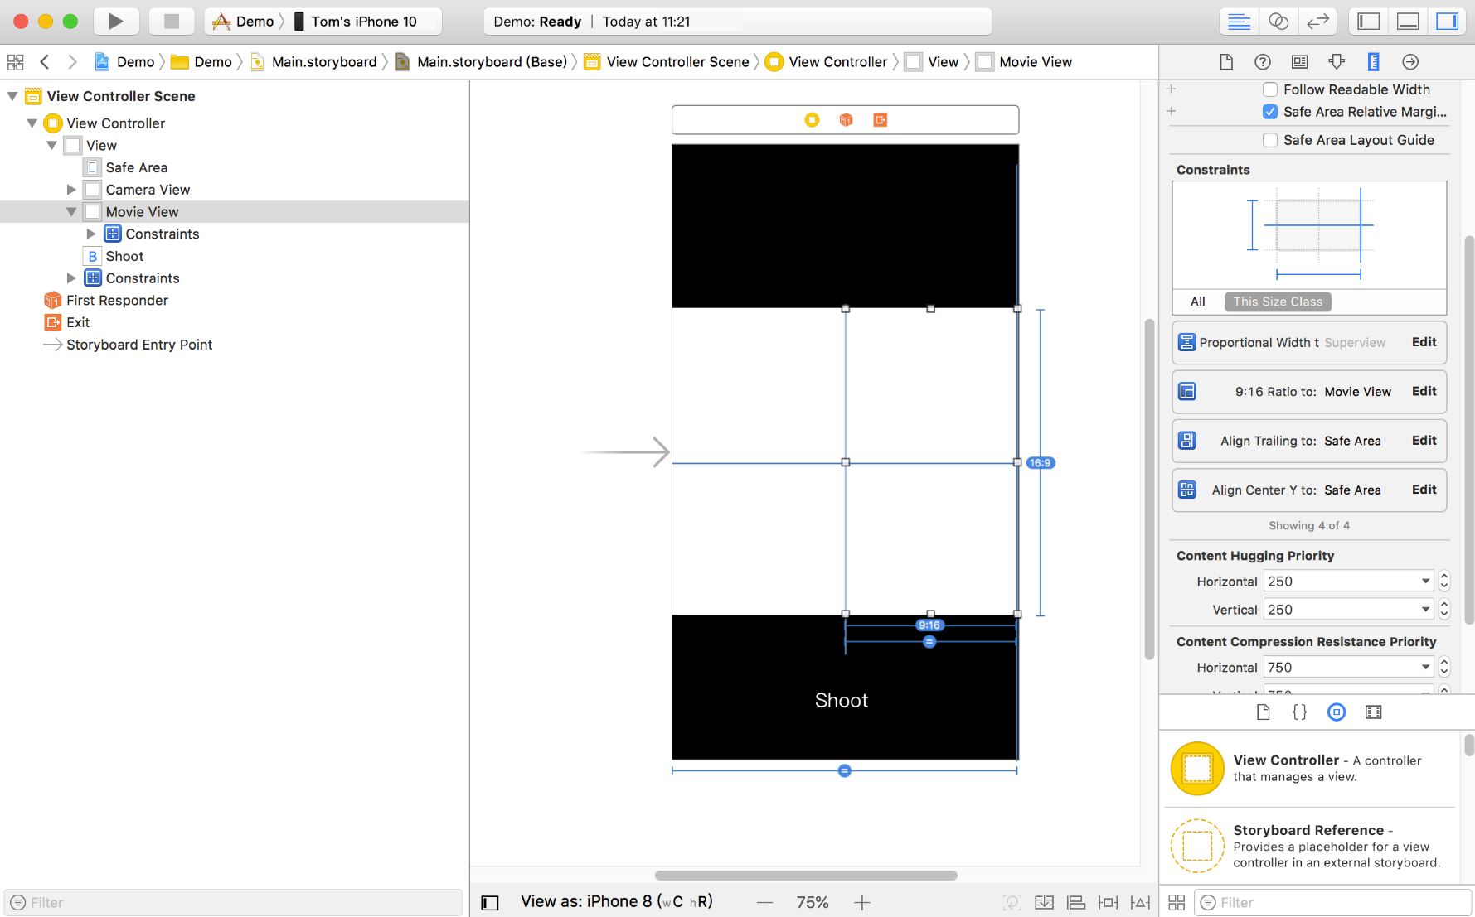Viewport: 1475px width, 917px height.
Task: Select the All constraints tab
Action: tap(1197, 302)
